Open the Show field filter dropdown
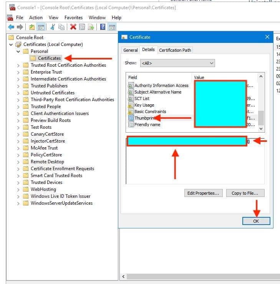280x284 pixels. coord(177,63)
